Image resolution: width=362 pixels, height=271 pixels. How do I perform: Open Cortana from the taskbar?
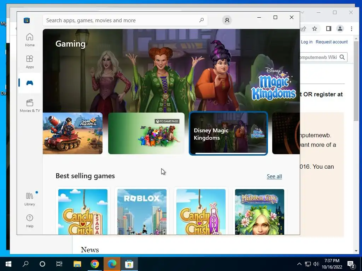(x=42, y=264)
